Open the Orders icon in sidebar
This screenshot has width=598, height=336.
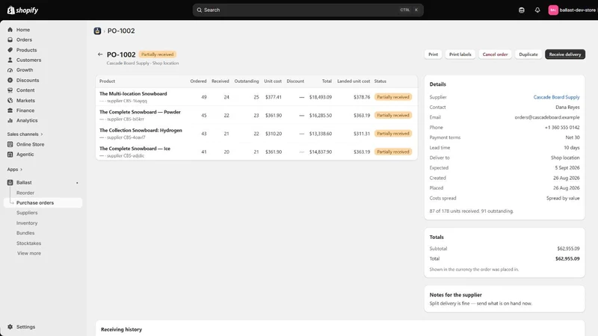click(x=10, y=40)
